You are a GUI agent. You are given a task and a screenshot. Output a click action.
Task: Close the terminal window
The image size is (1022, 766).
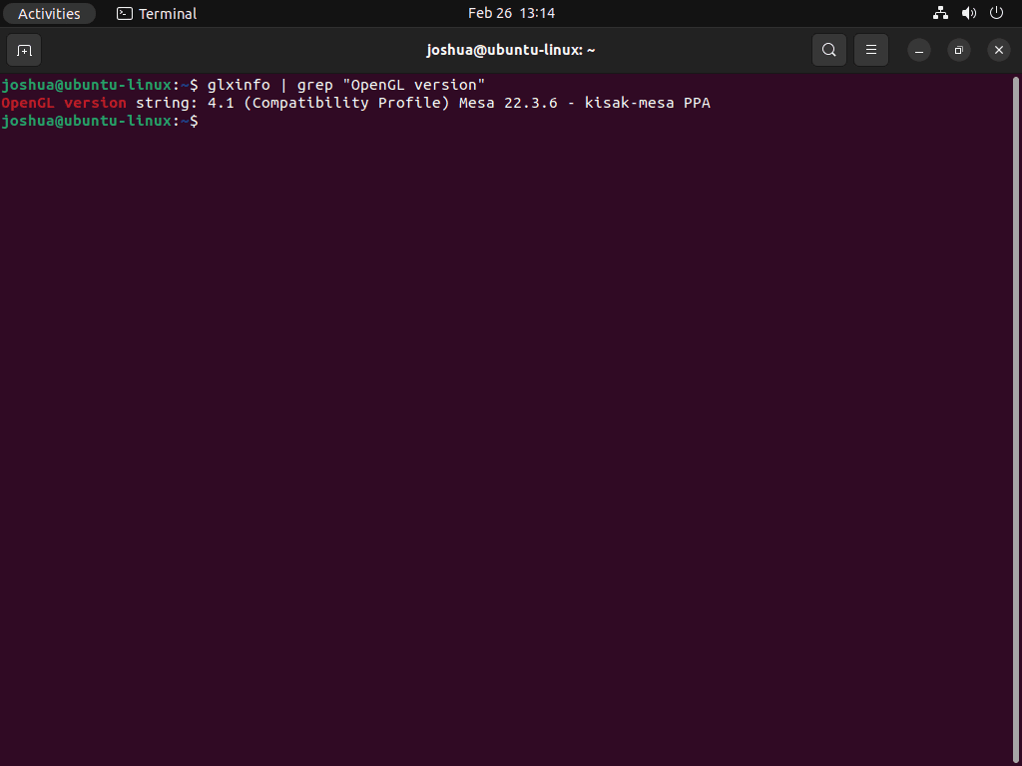998,50
